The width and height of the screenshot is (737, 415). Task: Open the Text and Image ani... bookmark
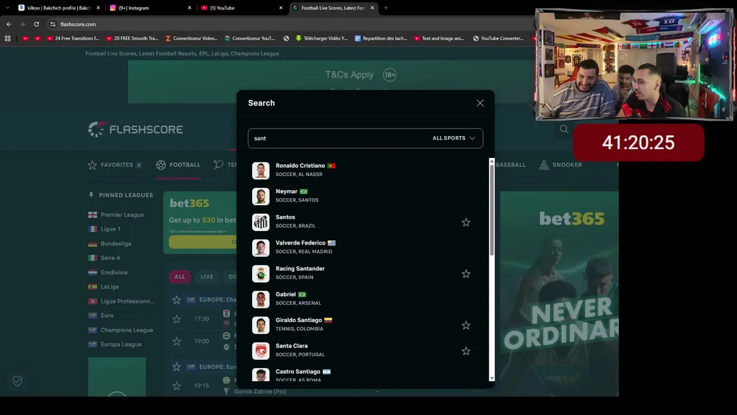(x=438, y=39)
